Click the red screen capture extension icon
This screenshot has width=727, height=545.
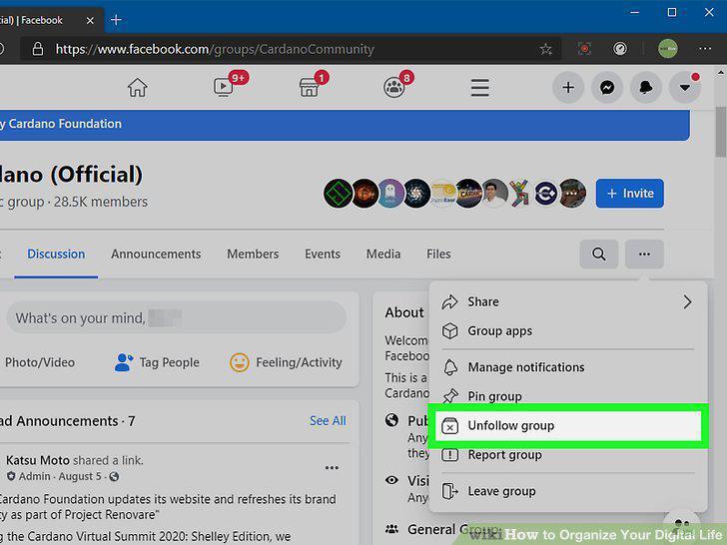coord(584,48)
